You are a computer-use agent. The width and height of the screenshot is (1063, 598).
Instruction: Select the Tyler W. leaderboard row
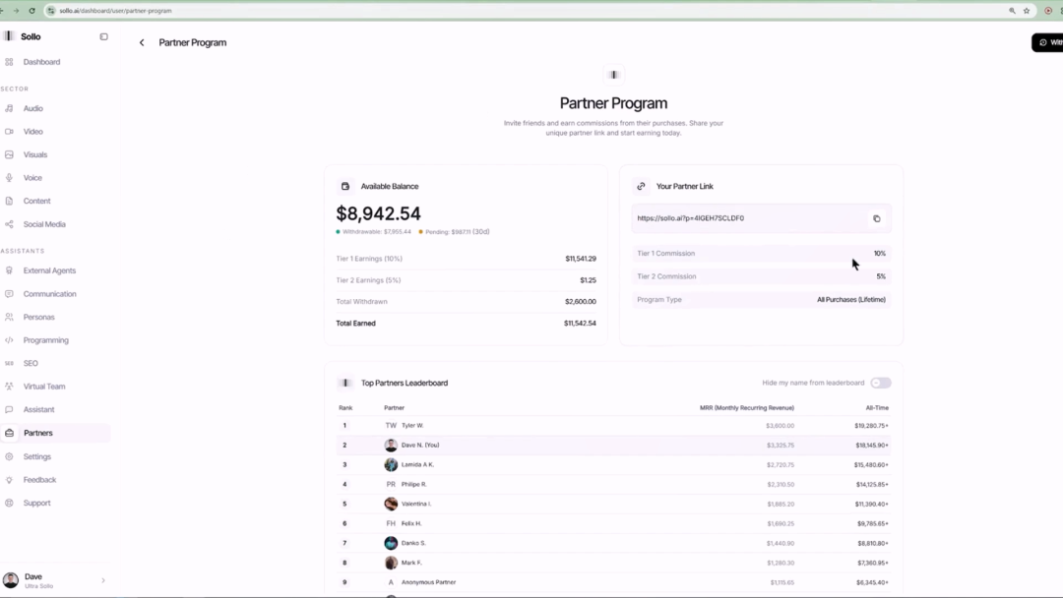(613, 425)
